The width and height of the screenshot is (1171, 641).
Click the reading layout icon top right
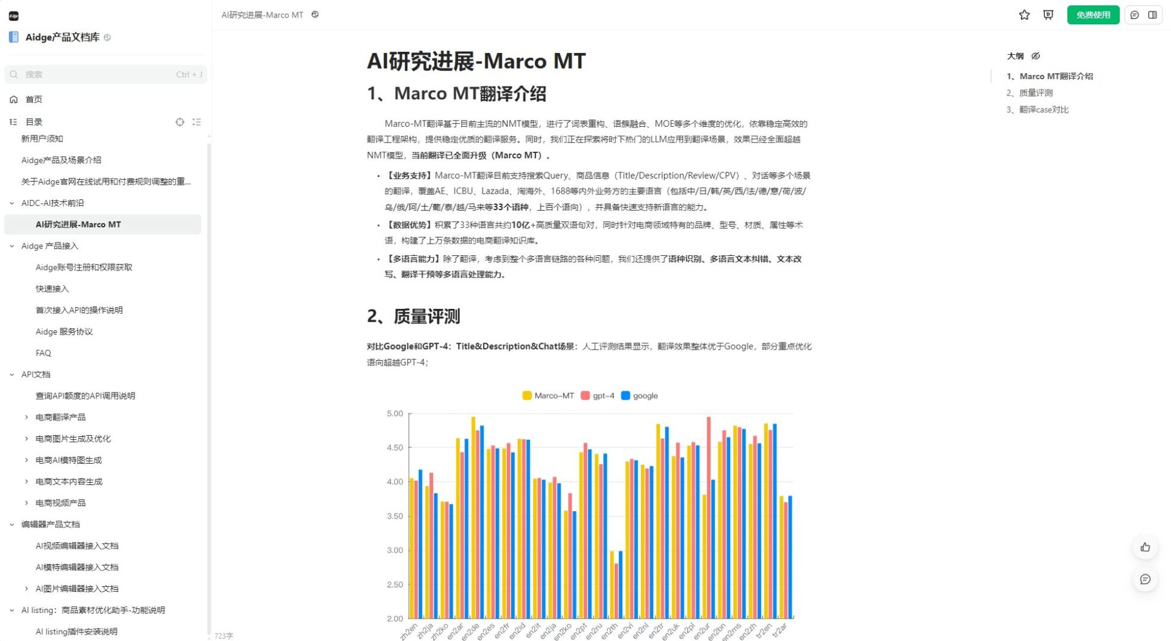coord(1153,15)
